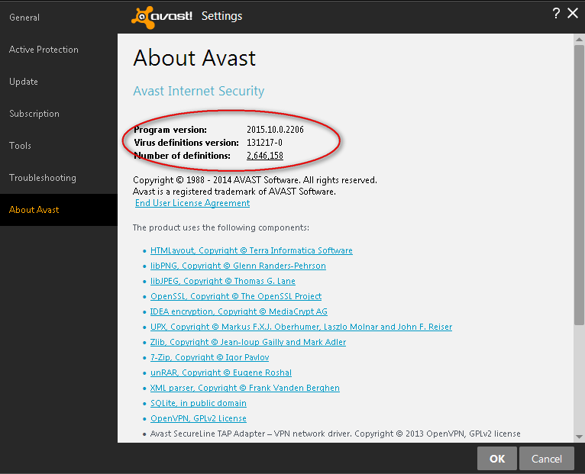Open the End User License Agreement link
Image resolution: width=585 pixels, height=474 pixels.
tap(192, 203)
